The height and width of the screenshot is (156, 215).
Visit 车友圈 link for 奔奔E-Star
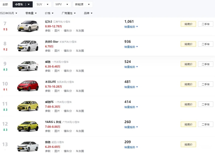(80, 51)
